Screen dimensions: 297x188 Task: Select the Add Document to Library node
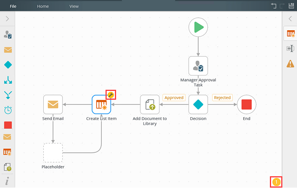coord(150,104)
